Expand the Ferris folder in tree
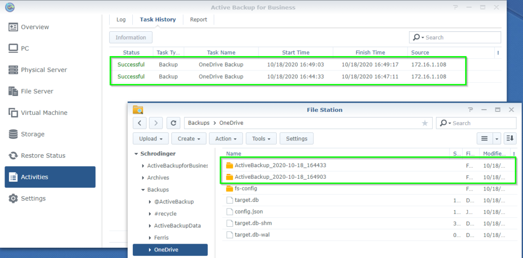This screenshot has height=258, width=523. (x=150, y=238)
